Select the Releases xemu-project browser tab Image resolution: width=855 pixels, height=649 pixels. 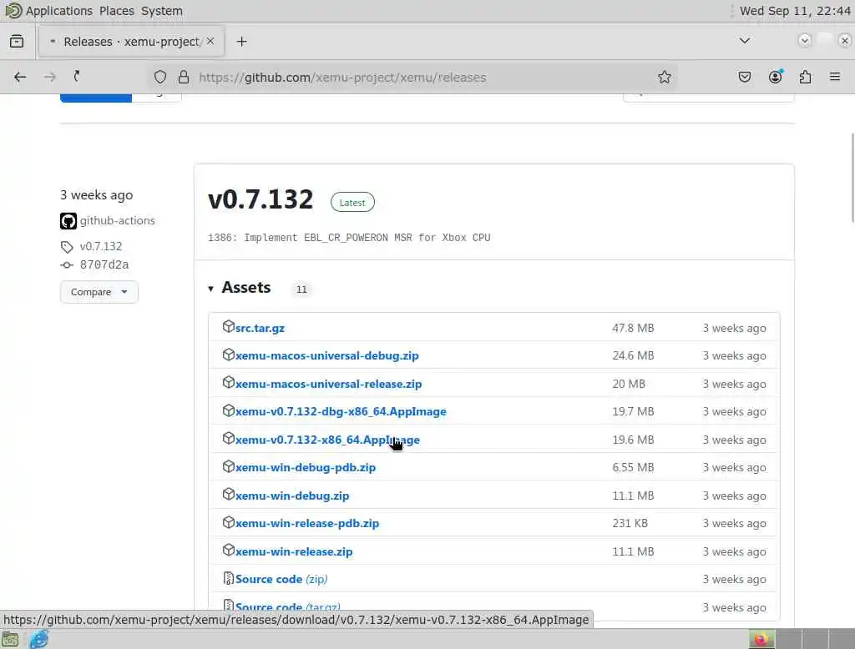coord(131,42)
